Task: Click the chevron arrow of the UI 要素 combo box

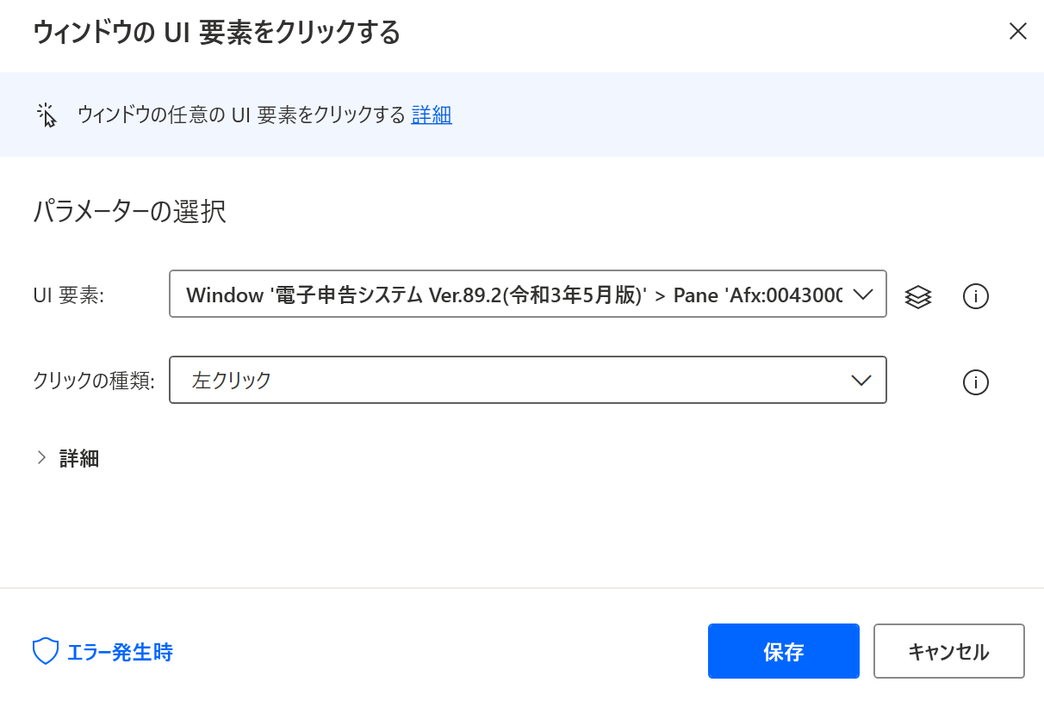Action: pyautogui.click(x=861, y=295)
